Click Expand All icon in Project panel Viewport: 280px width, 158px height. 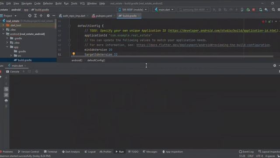[x=35, y=16]
